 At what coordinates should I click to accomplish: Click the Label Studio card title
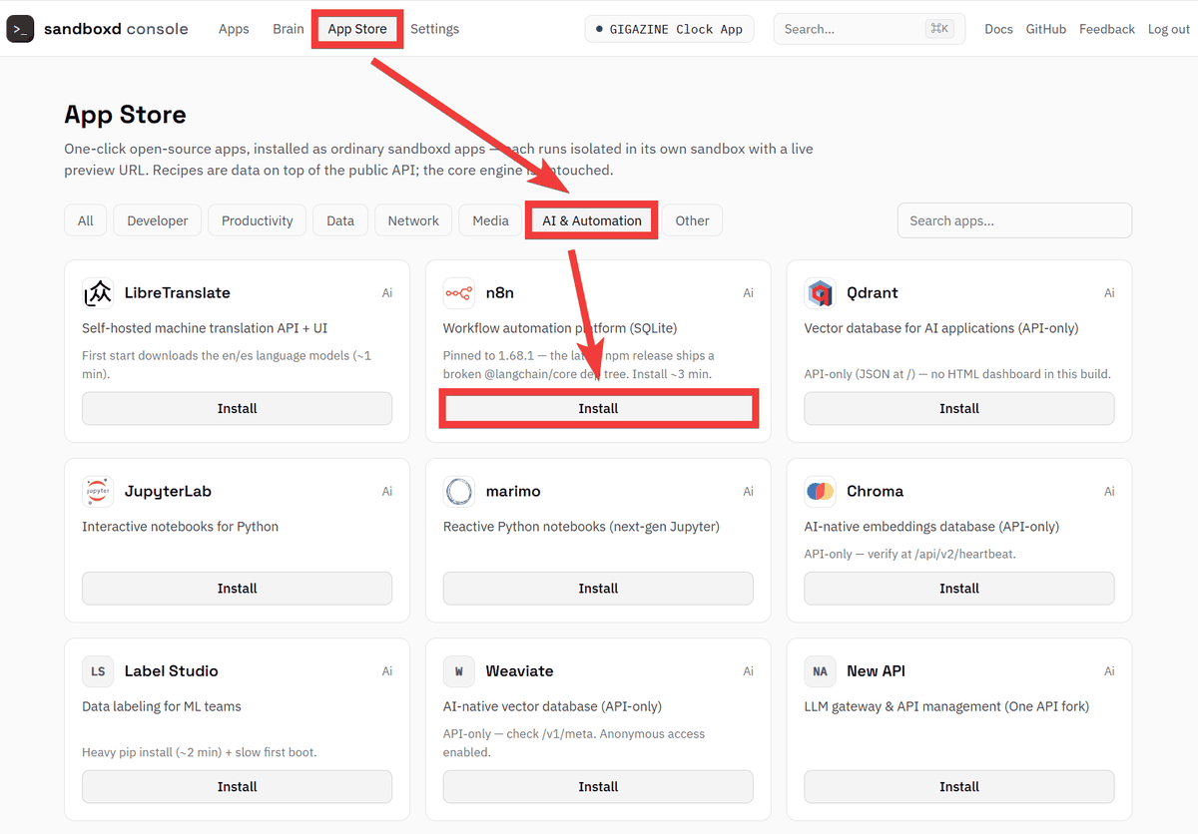click(172, 671)
